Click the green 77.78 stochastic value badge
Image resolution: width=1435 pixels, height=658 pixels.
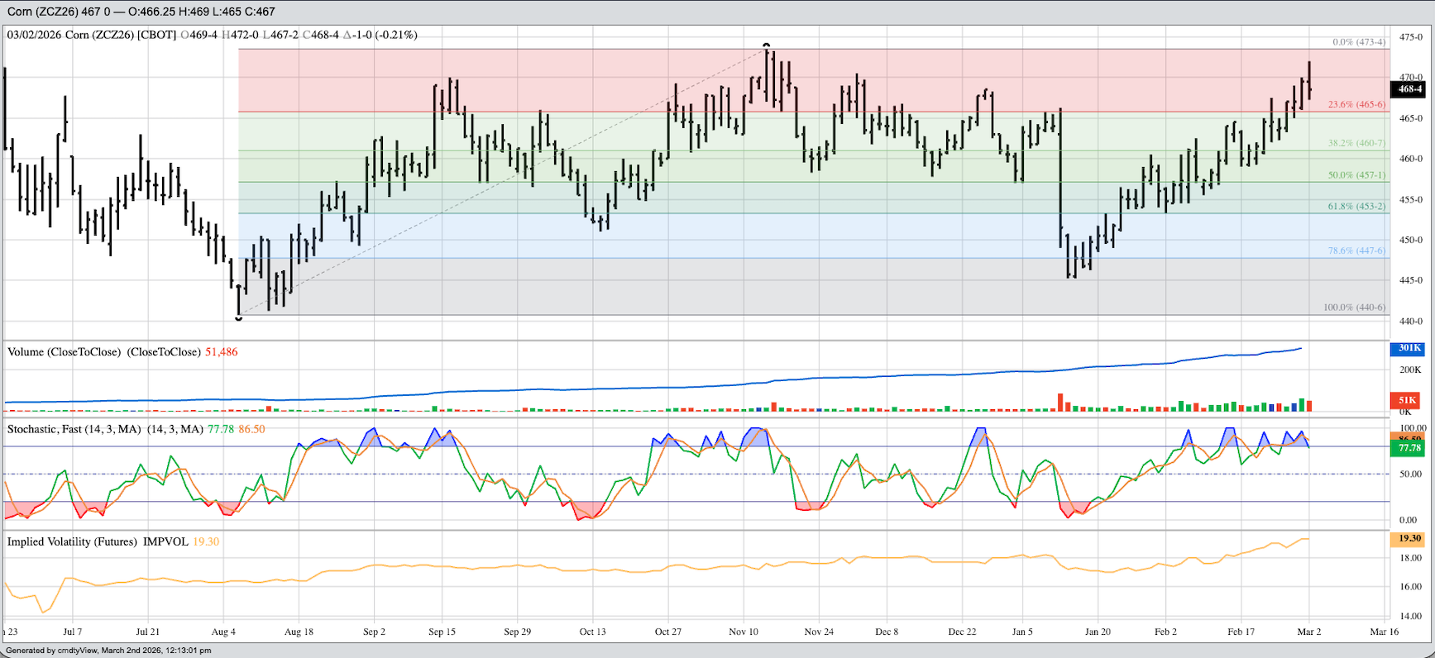[1409, 448]
